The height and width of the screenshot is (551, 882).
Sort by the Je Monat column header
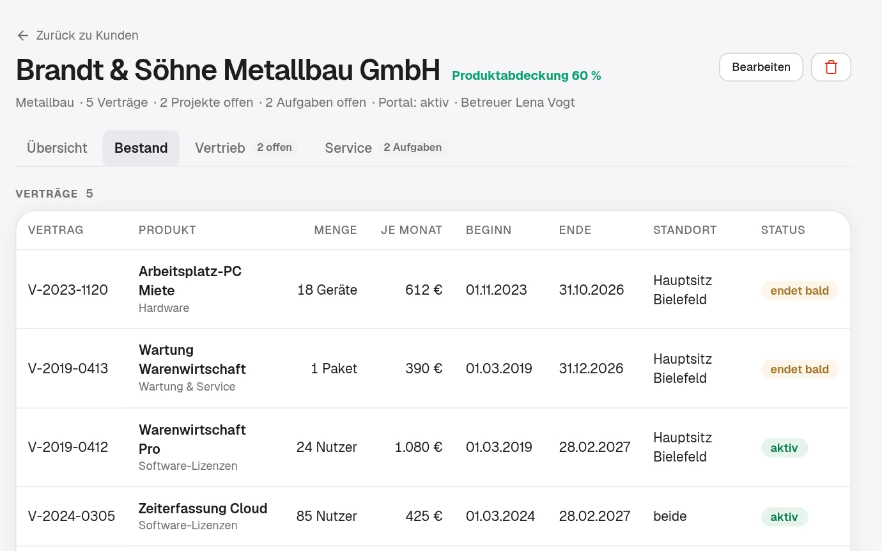(x=412, y=230)
